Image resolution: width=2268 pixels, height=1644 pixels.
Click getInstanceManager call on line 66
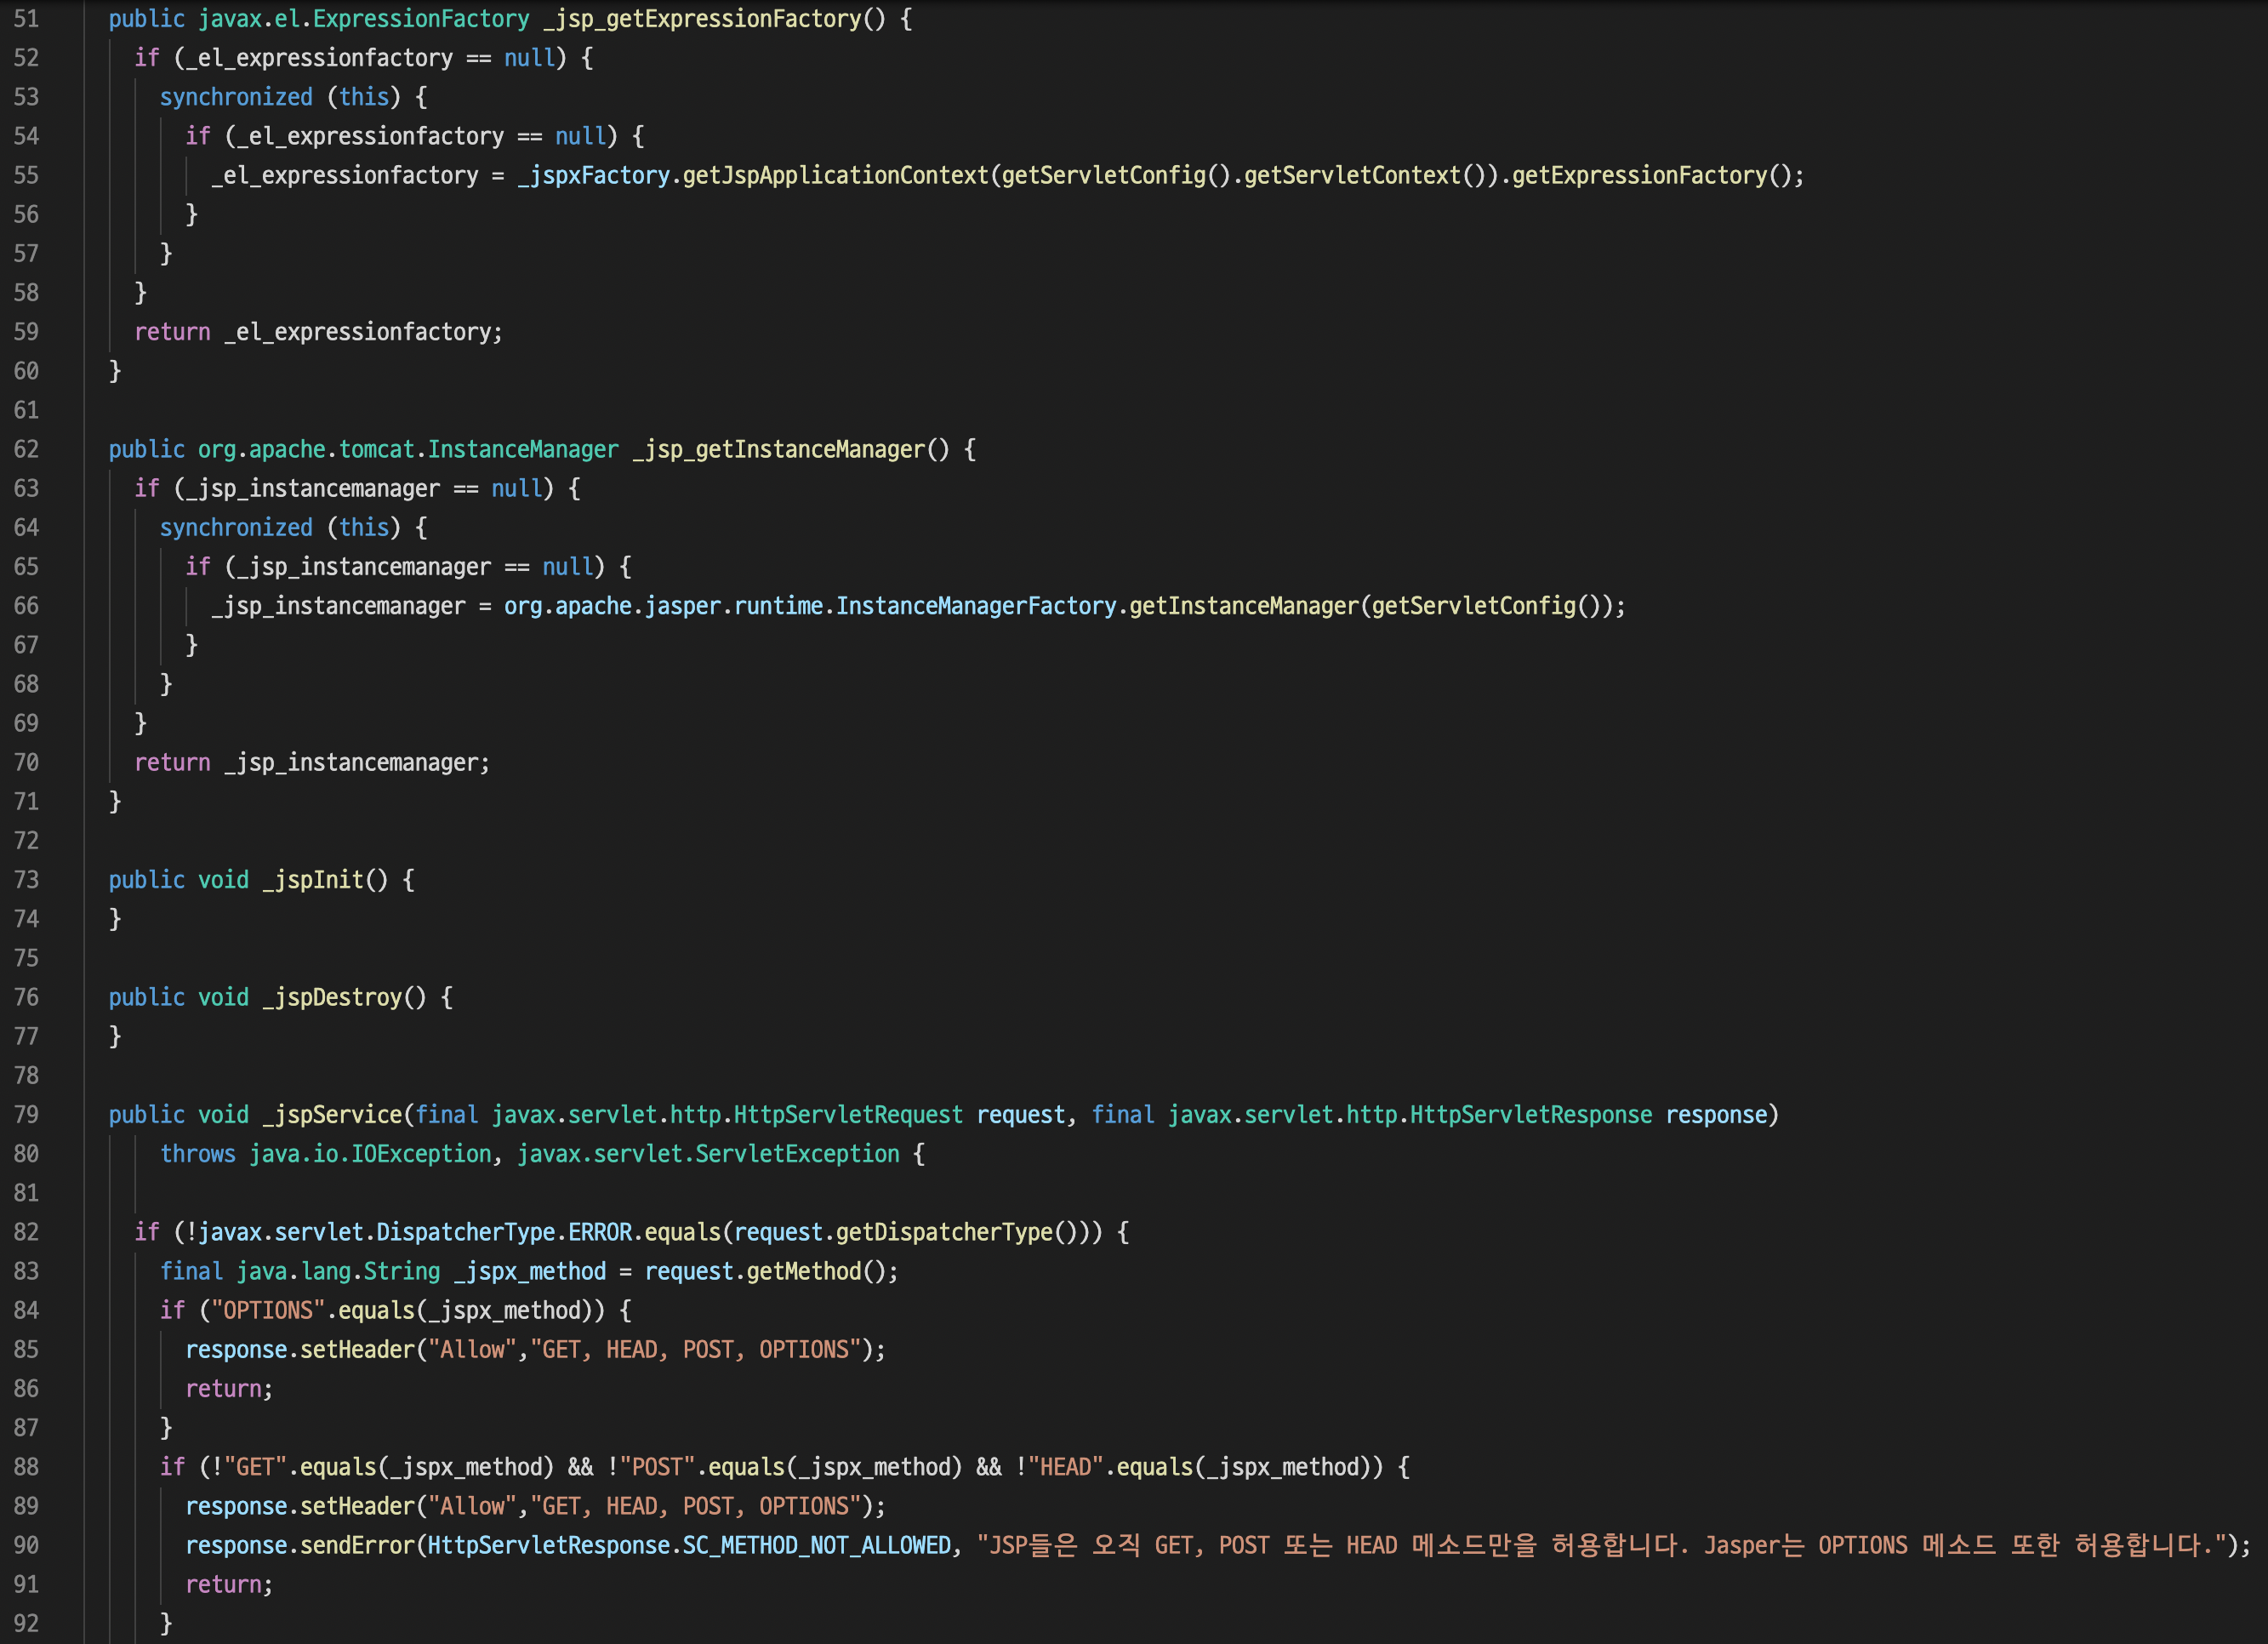click(1243, 606)
